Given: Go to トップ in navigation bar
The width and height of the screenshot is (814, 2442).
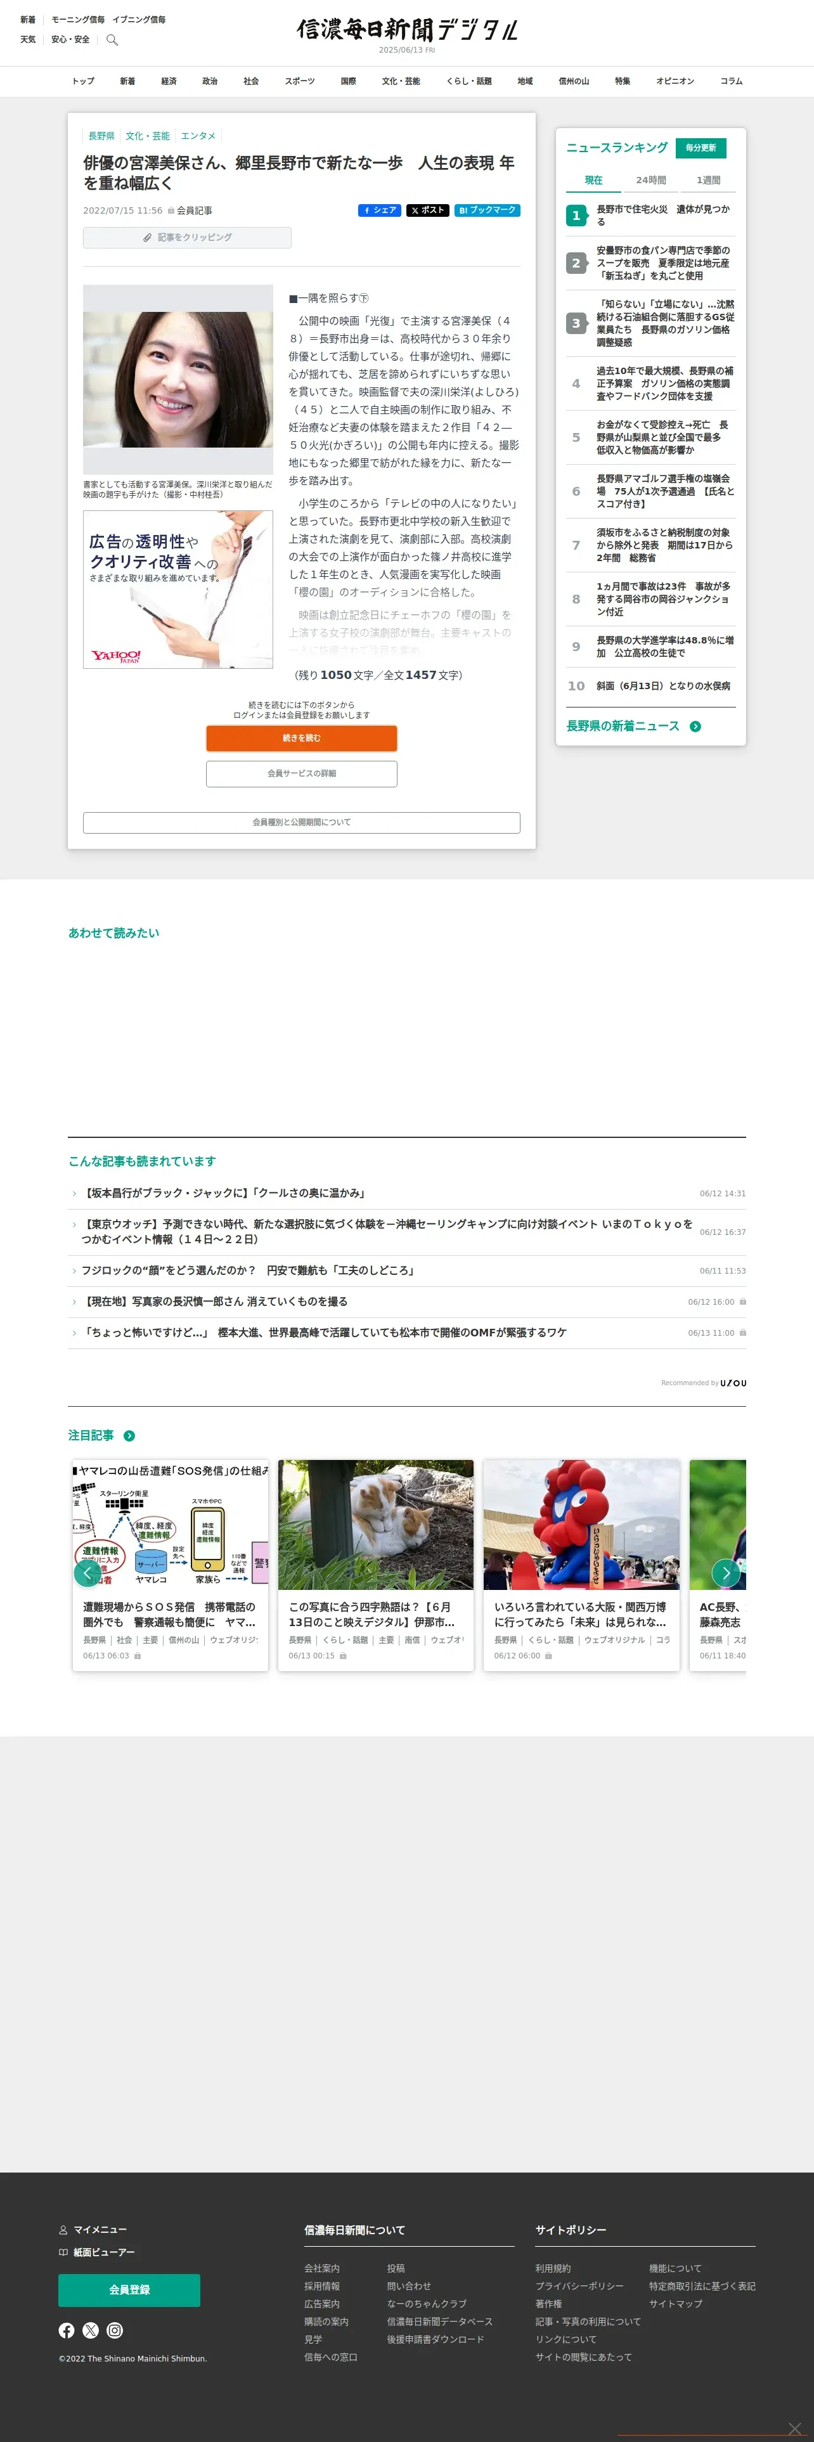Looking at the screenshot, I should click(84, 82).
